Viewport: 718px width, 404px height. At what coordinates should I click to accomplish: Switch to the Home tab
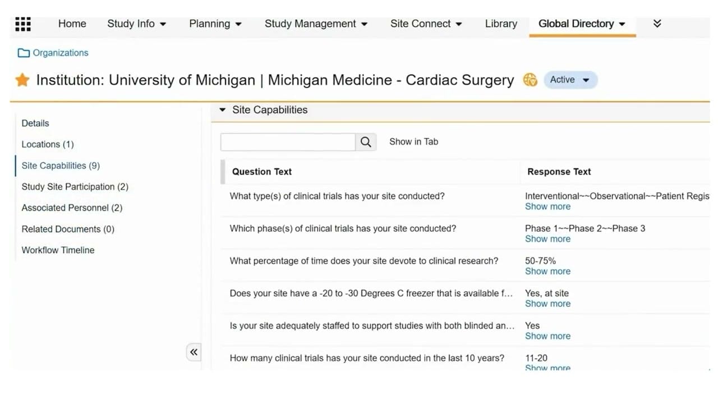click(72, 24)
